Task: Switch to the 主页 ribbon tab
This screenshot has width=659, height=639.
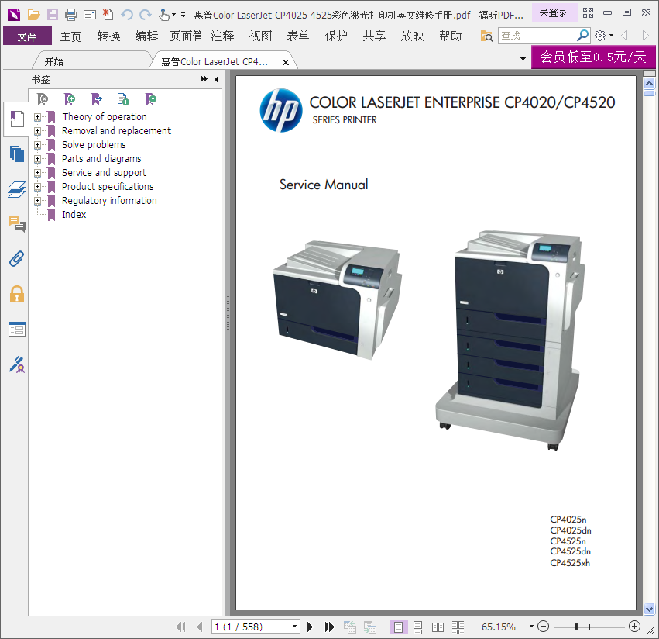Action: tap(70, 36)
